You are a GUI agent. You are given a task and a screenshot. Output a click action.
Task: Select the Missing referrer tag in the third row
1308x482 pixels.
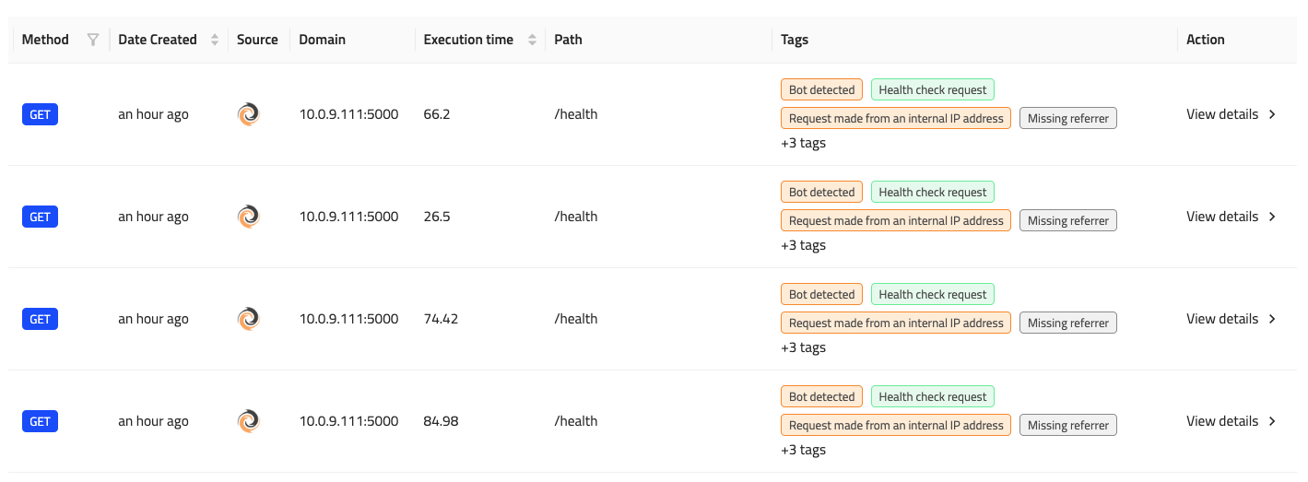[1067, 323]
